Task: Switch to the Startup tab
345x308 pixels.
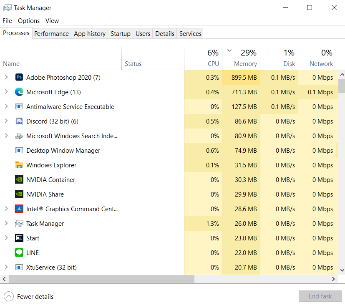Action: click(121, 34)
